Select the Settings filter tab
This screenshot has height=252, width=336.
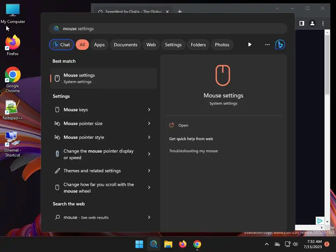coord(173,45)
